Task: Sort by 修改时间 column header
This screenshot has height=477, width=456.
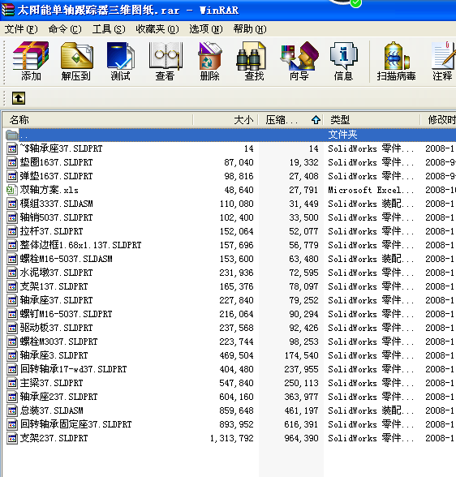Action: pos(438,119)
